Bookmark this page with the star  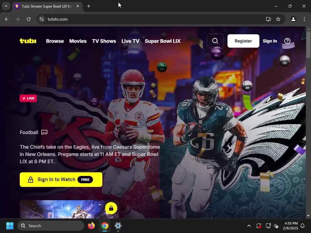pyautogui.click(x=278, y=19)
